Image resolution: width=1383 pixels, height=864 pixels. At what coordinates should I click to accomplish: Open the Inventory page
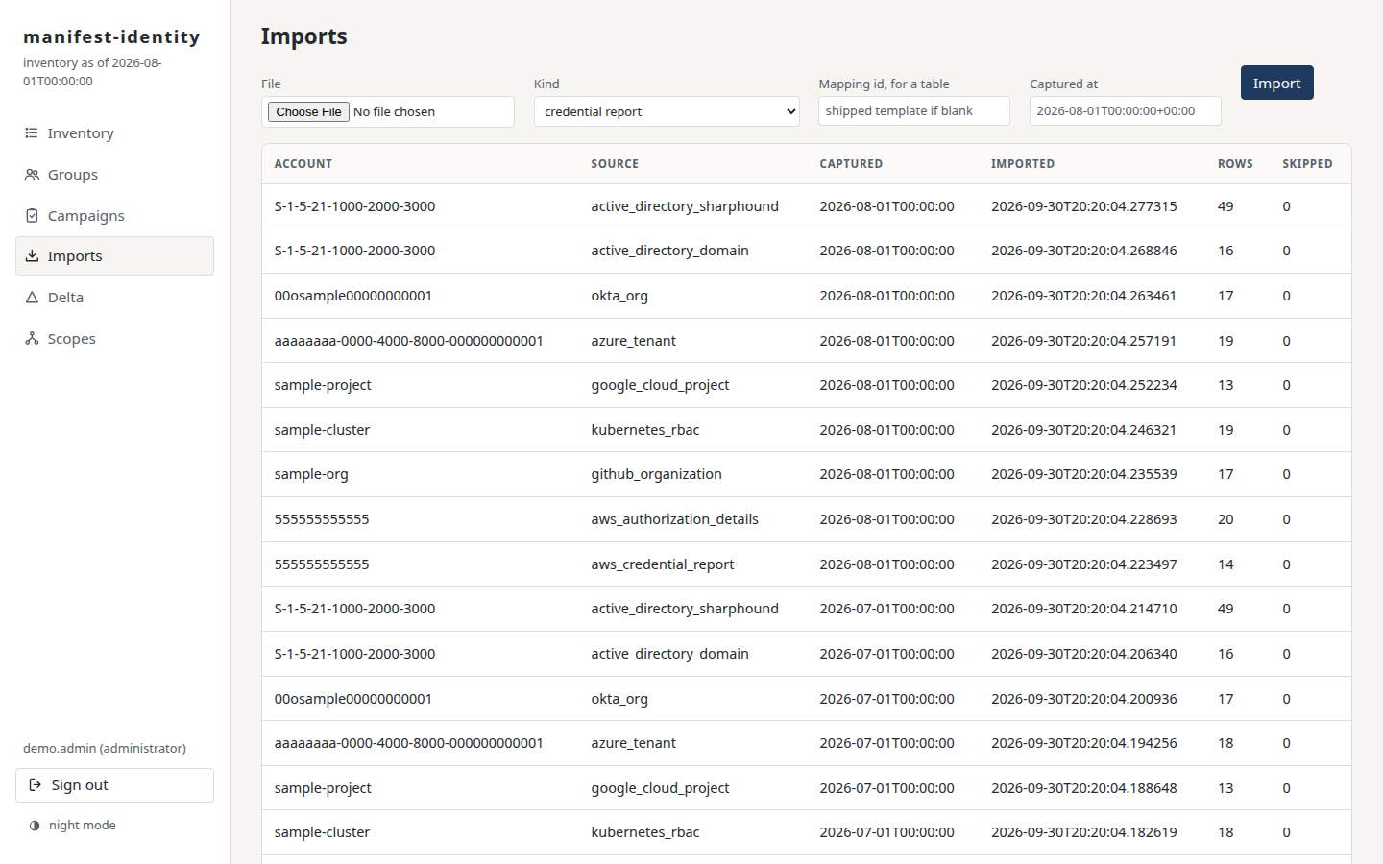[x=114, y=133]
